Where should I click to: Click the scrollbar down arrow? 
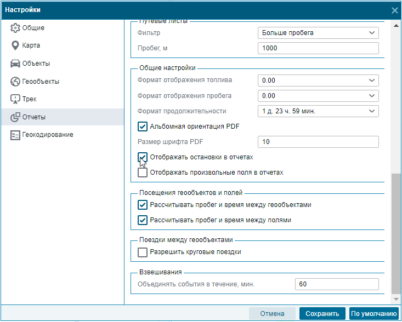(x=396, y=299)
